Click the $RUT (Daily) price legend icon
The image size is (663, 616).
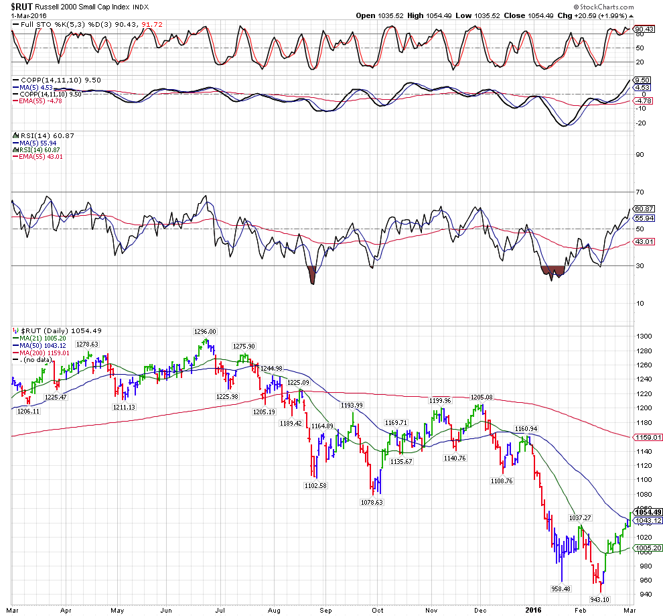click(15, 330)
